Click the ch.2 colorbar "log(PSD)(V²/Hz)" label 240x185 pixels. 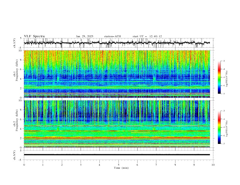227,128
